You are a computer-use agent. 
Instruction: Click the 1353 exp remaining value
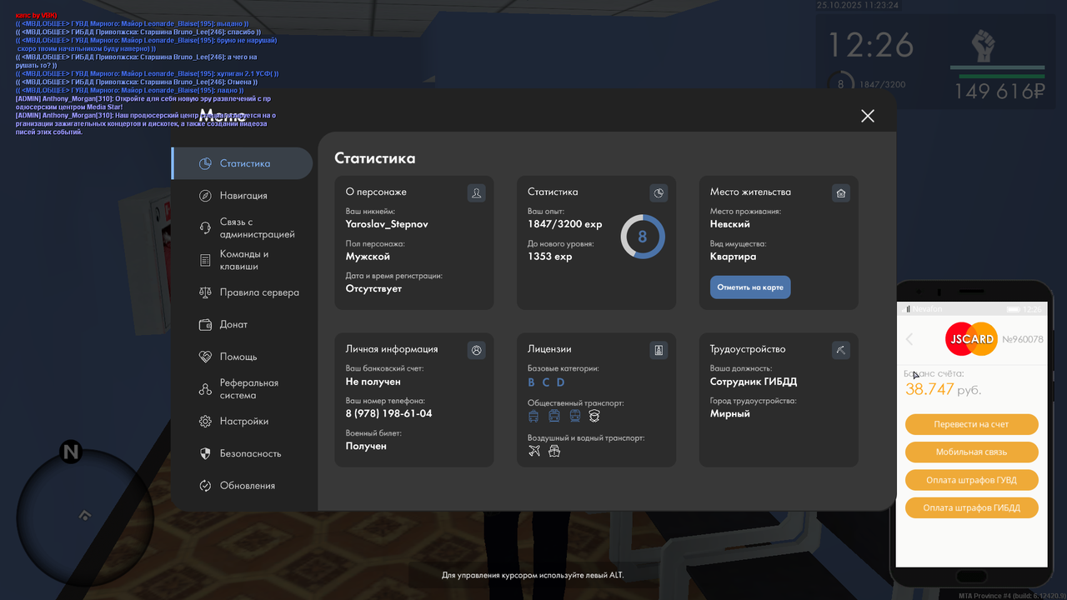tap(550, 257)
